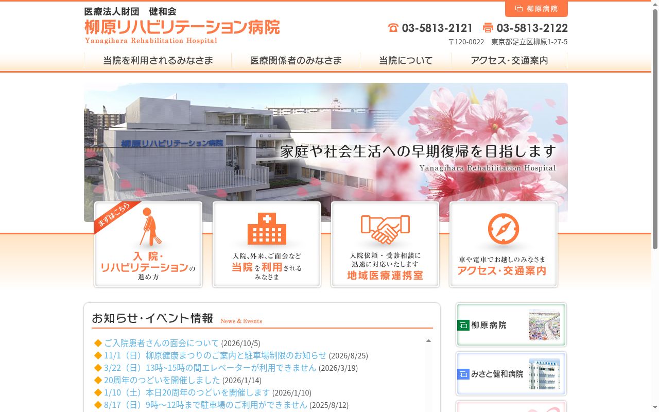659x412 pixels.
Task: Click the address text 東京都足立区柳原1-27-5
Action: tap(529, 42)
